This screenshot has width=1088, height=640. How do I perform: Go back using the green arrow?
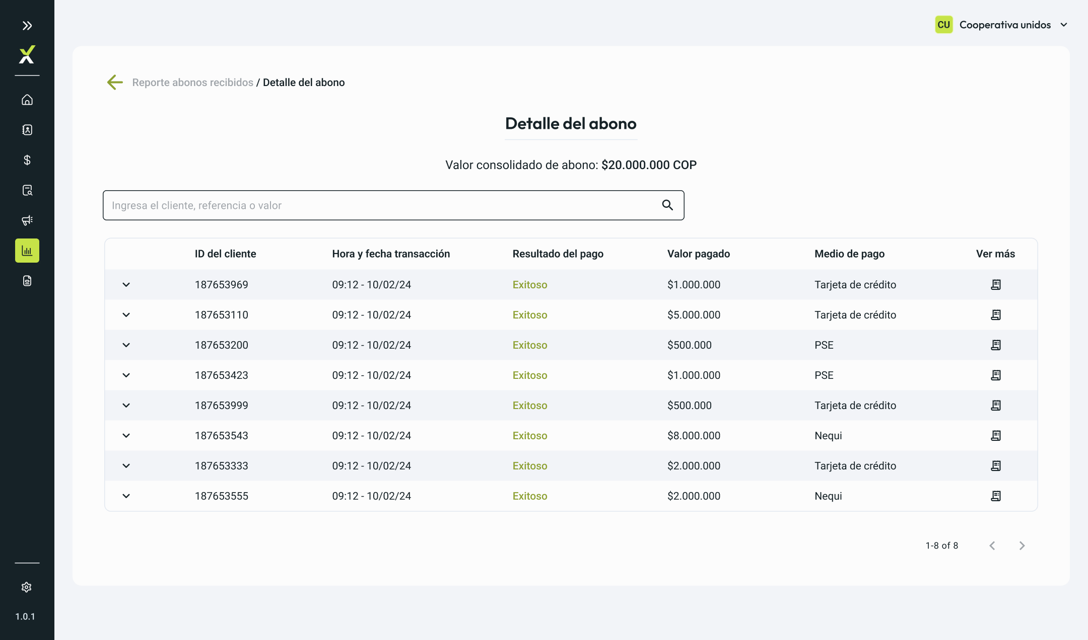115,82
